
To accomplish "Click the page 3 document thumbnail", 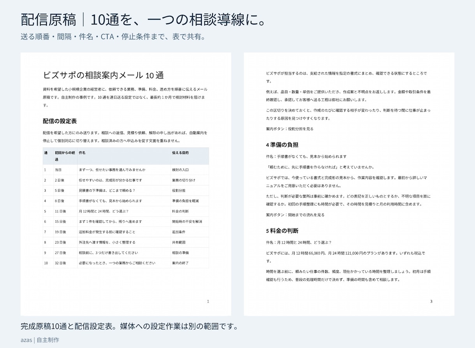I will click(349, 184).
